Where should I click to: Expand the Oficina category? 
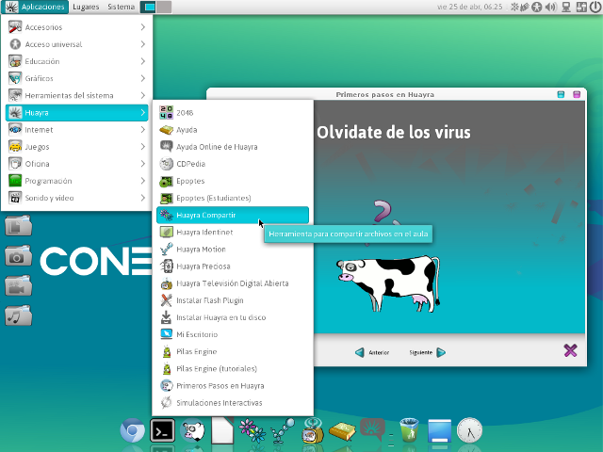(x=77, y=164)
